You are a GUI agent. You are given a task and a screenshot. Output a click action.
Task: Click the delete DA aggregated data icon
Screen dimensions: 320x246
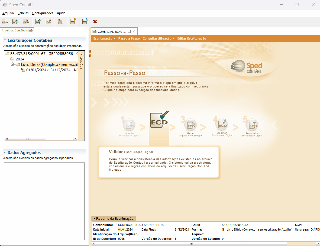point(49,22)
